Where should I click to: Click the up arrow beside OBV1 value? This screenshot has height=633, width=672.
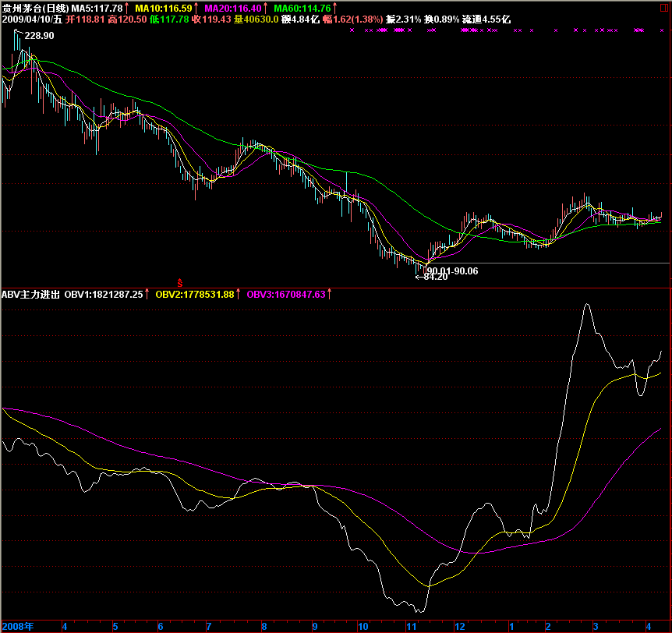(148, 295)
